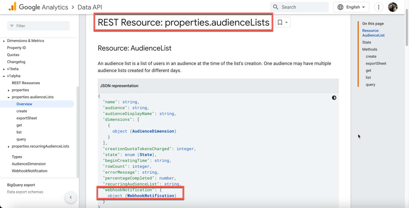Screen dimensions: 409x208
Task: Expand properties.recurringAudienceLists tree item
Action: pos(9,147)
